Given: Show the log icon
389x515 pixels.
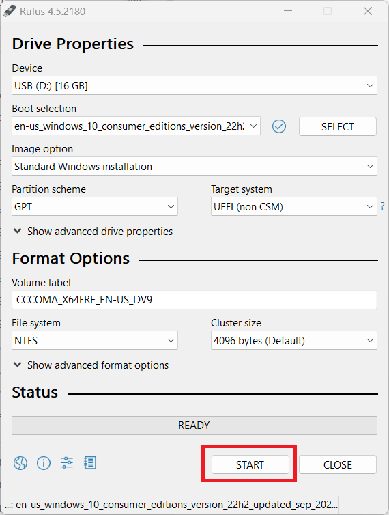Looking at the screenshot, I should point(90,463).
